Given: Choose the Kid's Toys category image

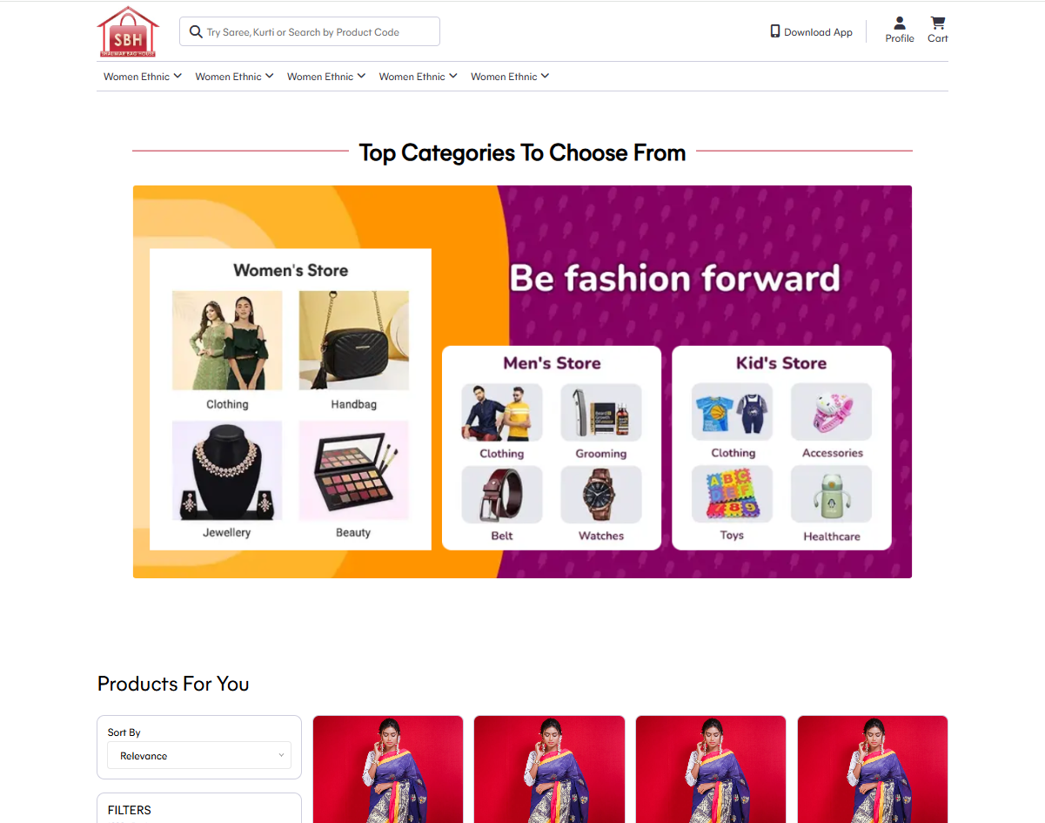Looking at the screenshot, I should [x=732, y=494].
